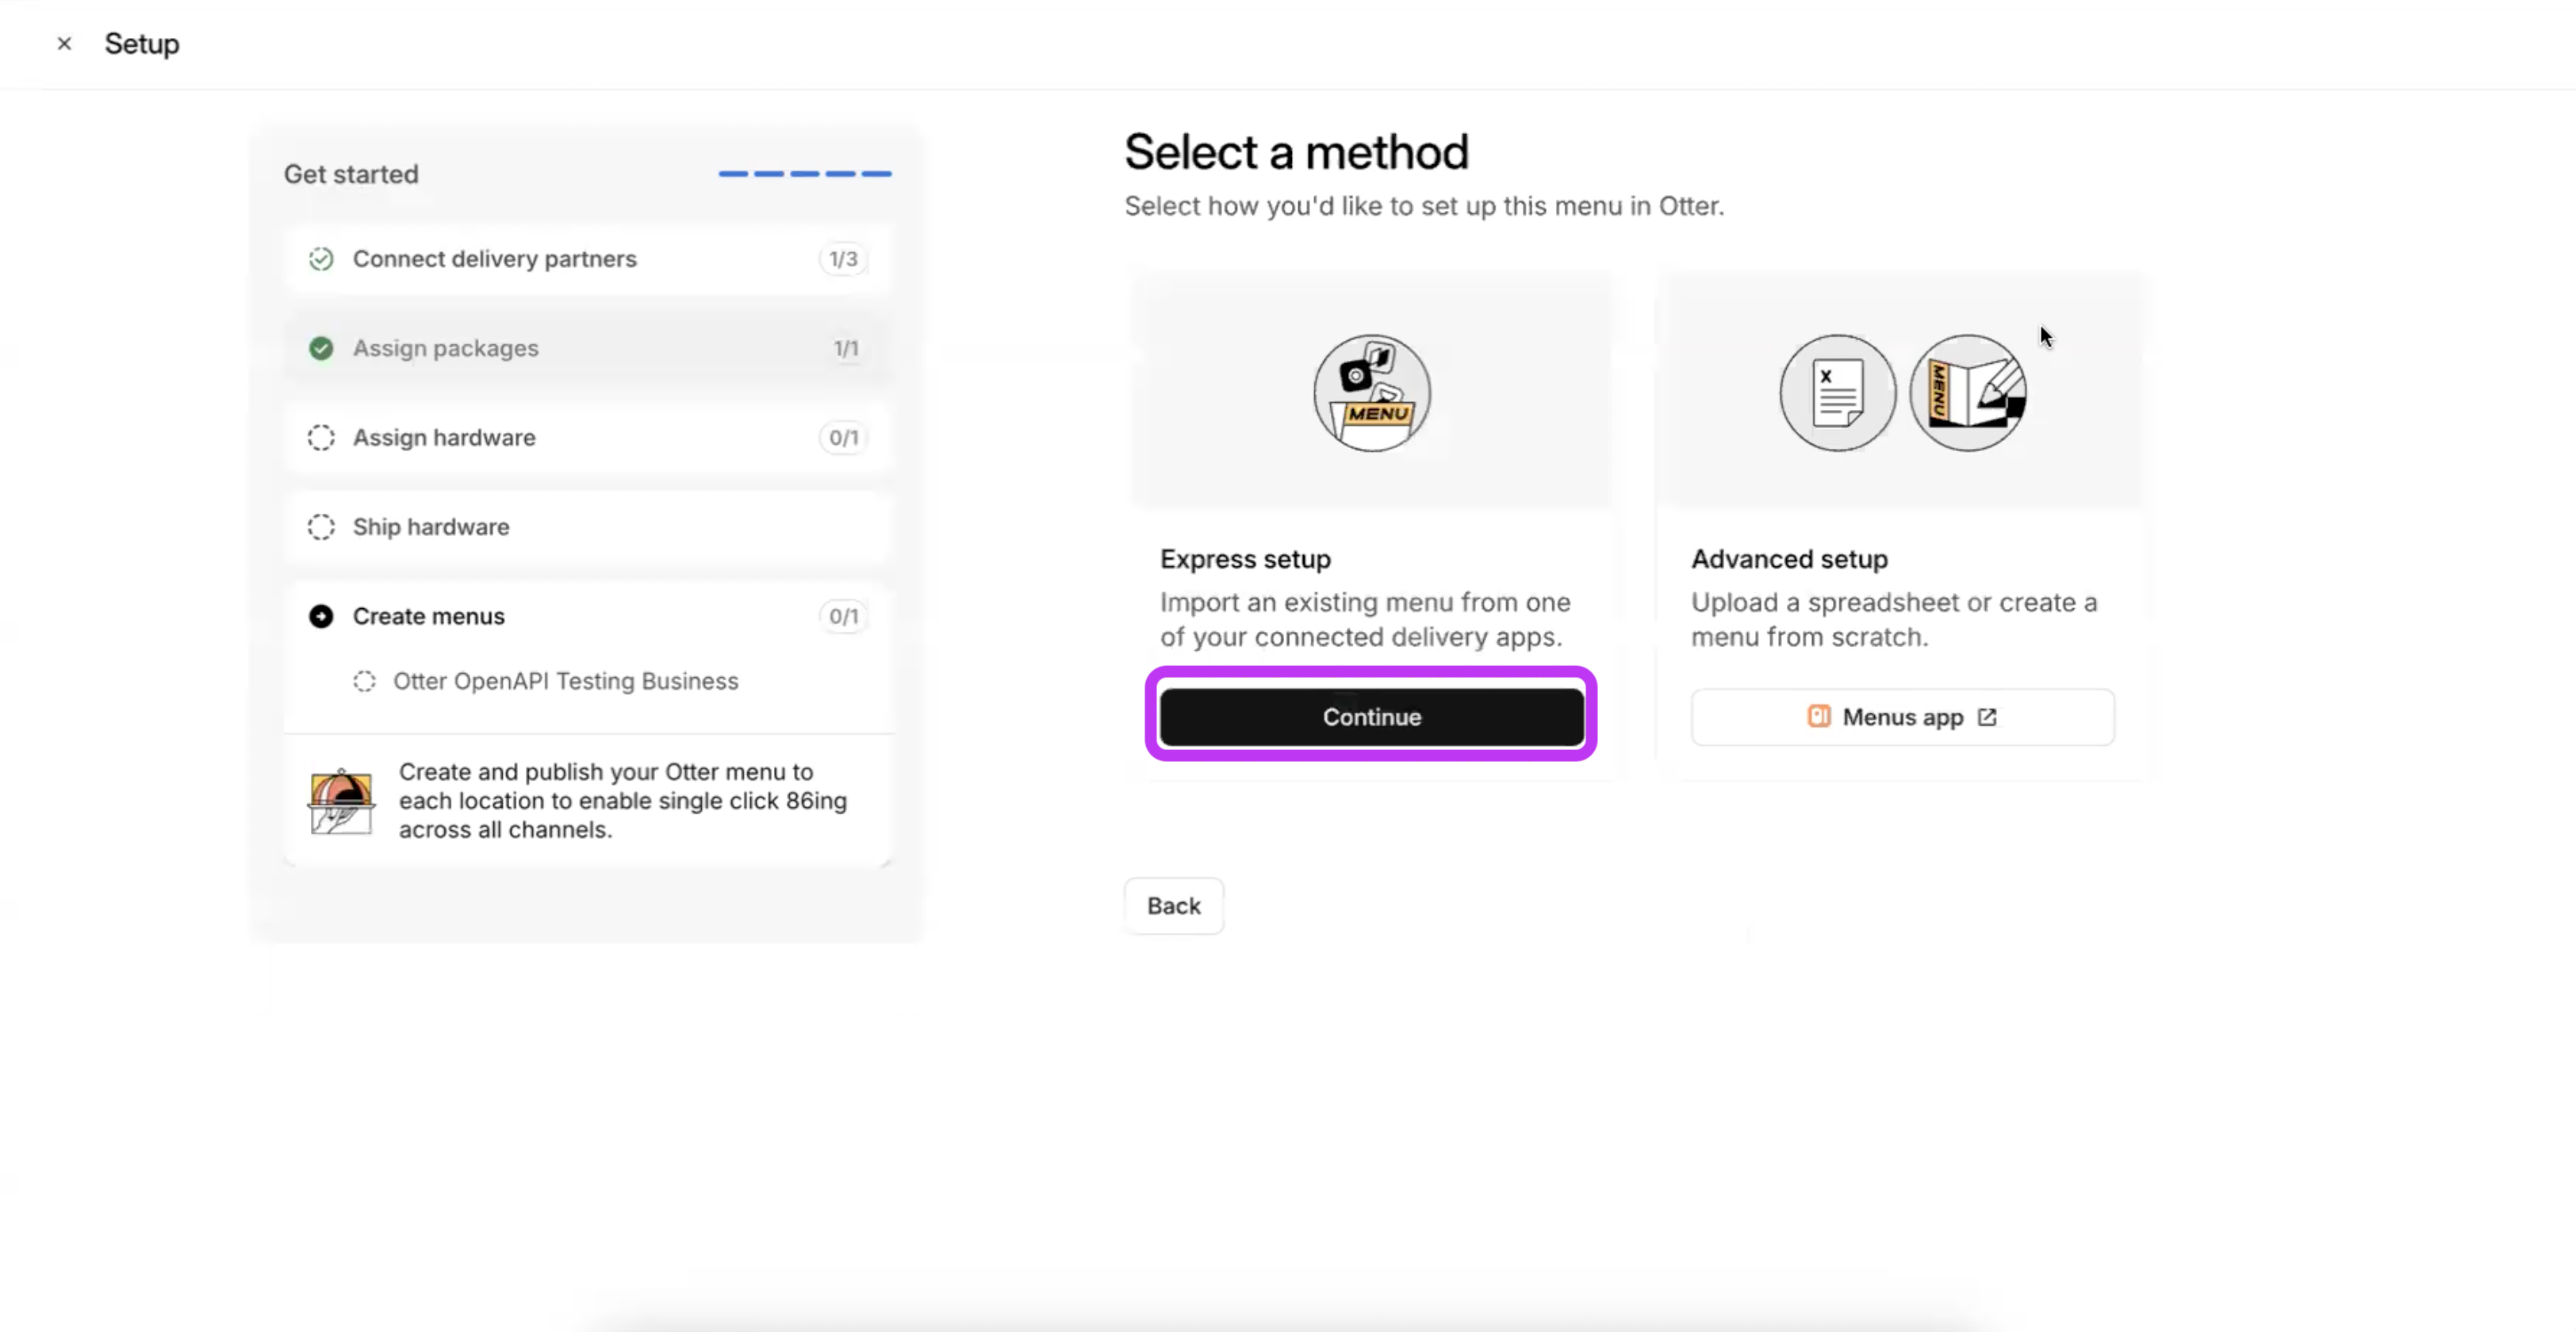Expand the Assign hardware step
Viewport: 2576px width, 1332px height.
click(x=588, y=438)
